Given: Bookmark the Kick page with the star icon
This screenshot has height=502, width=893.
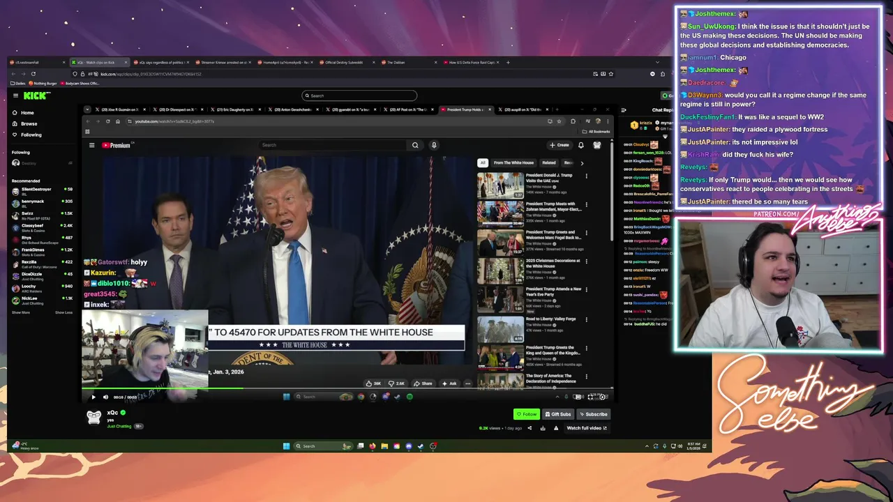Looking at the screenshot, I should point(611,74).
